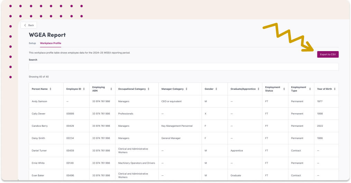Viewport: 351px width, 183px height.
Task: Sort by Occupational Category arrows
Action: point(148,89)
